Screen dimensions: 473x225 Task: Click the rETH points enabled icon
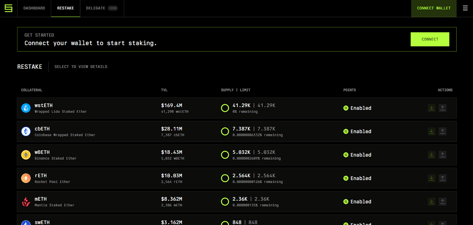(x=346, y=178)
